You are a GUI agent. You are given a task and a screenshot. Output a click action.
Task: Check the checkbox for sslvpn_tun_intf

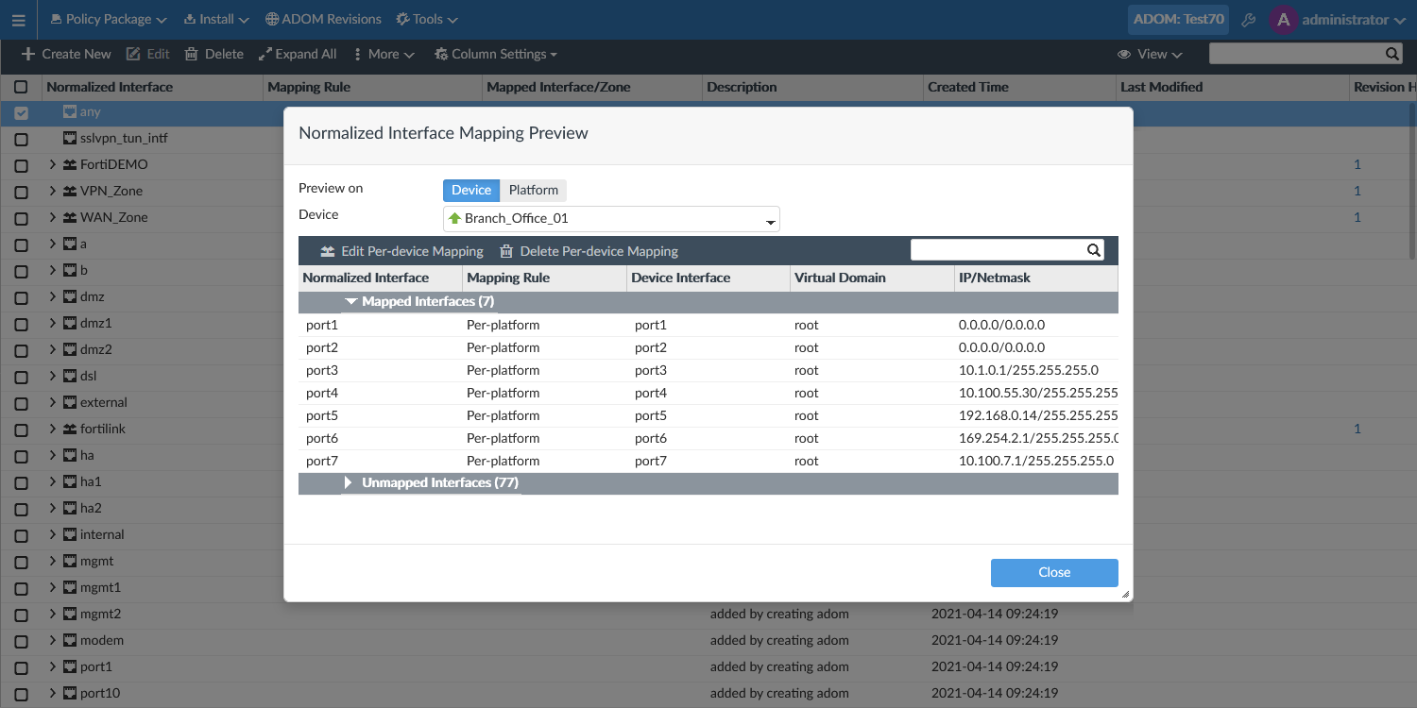pyautogui.click(x=21, y=138)
